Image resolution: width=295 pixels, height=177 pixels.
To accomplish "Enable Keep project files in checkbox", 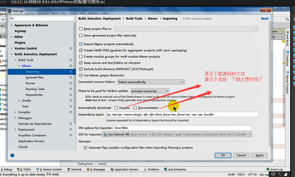I will click(81, 29).
